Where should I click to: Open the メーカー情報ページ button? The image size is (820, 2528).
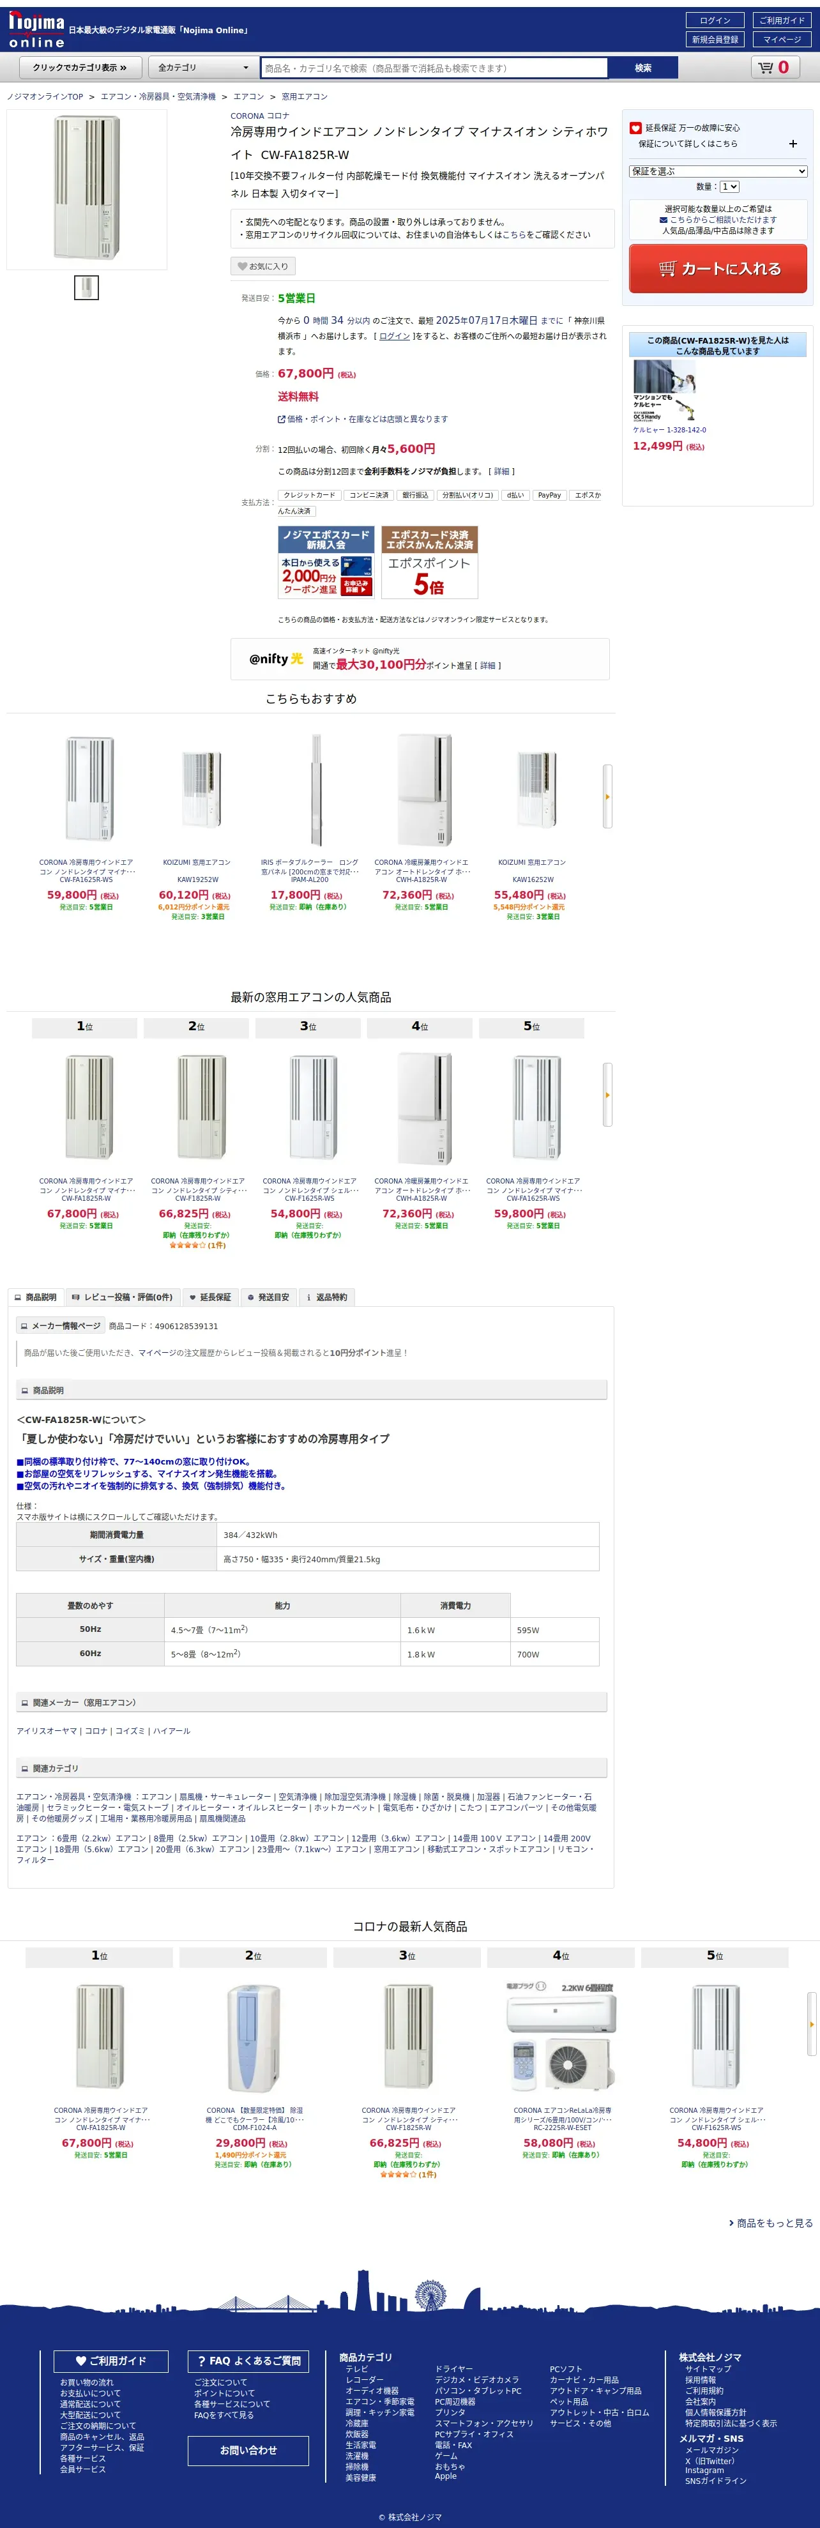(60, 1326)
